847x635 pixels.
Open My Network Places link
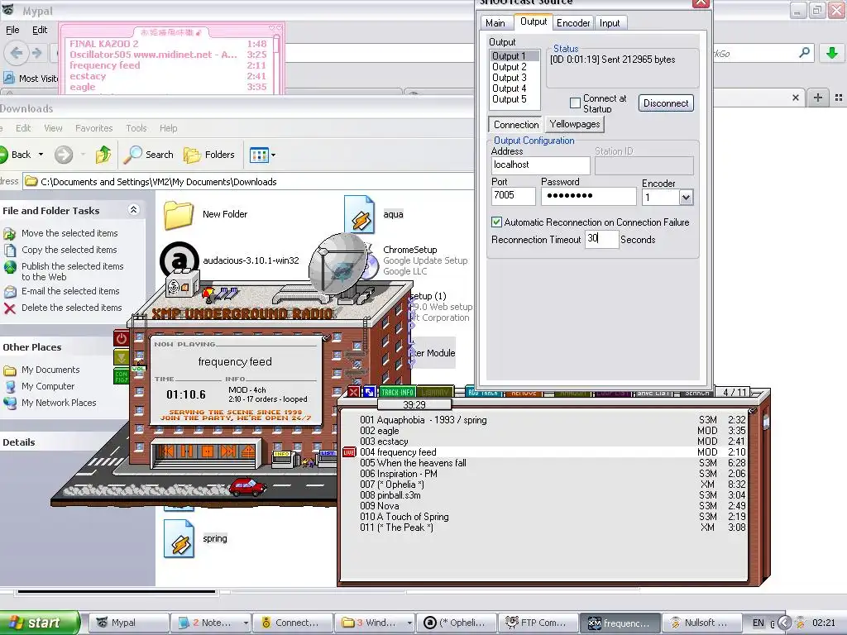point(59,403)
